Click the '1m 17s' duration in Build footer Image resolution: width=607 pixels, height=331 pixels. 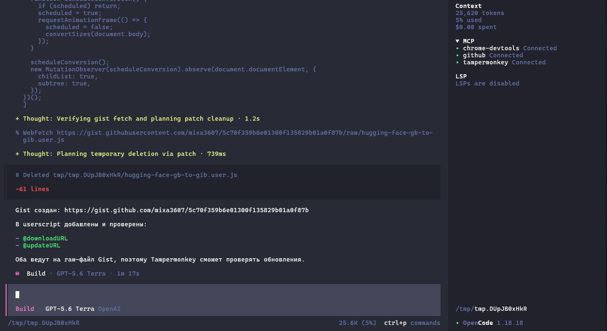(x=128, y=274)
